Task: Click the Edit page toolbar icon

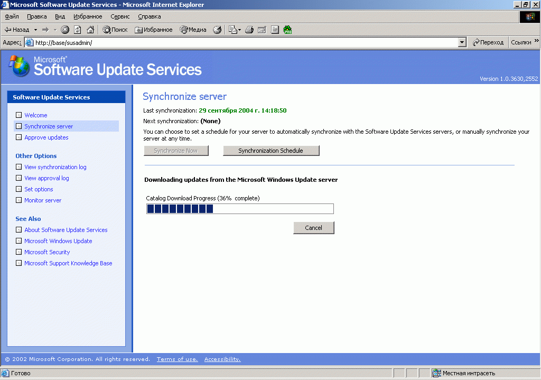Action: [x=262, y=30]
